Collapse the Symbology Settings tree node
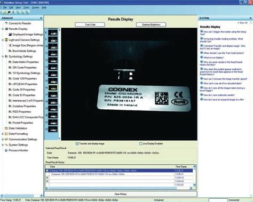The height and width of the screenshot is (202, 253). pyautogui.click(x=3, y=56)
